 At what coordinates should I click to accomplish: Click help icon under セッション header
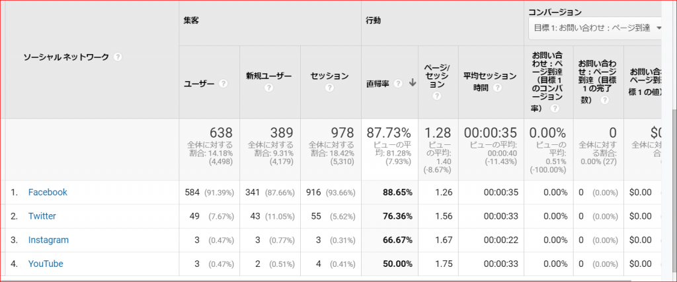tap(329, 88)
